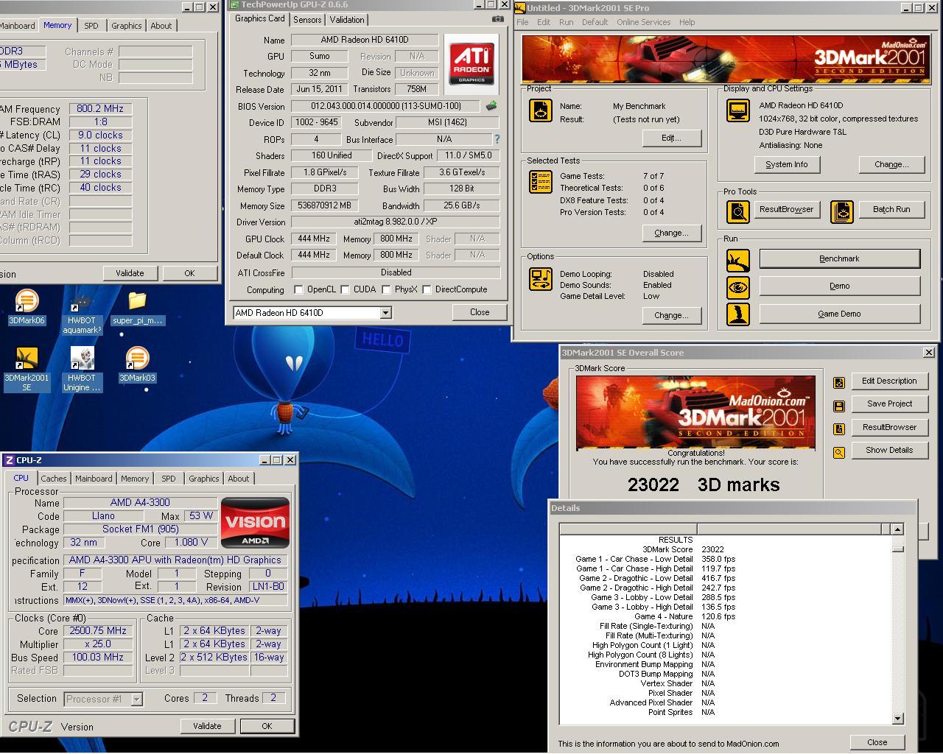The width and height of the screenshot is (943, 754).
Task: Click the Details list scrollbar up arrow
Action: click(x=897, y=529)
